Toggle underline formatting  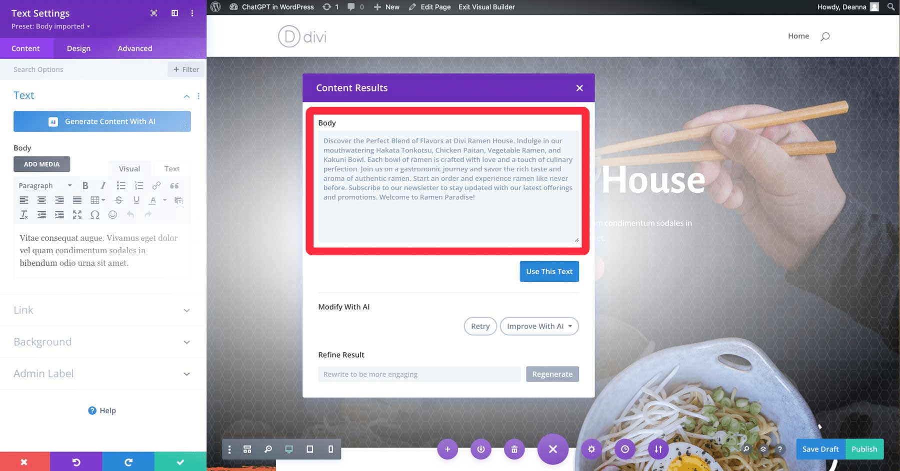click(136, 200)
